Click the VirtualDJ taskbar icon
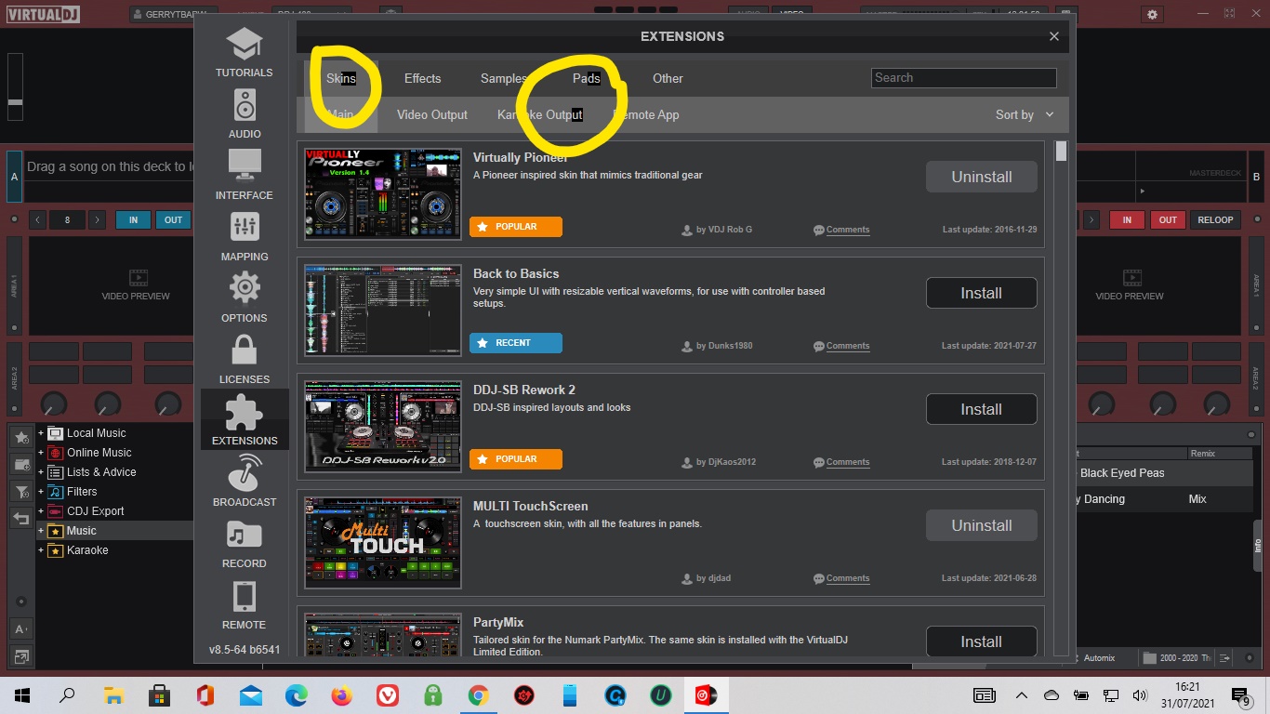 (x=706, y=694)
